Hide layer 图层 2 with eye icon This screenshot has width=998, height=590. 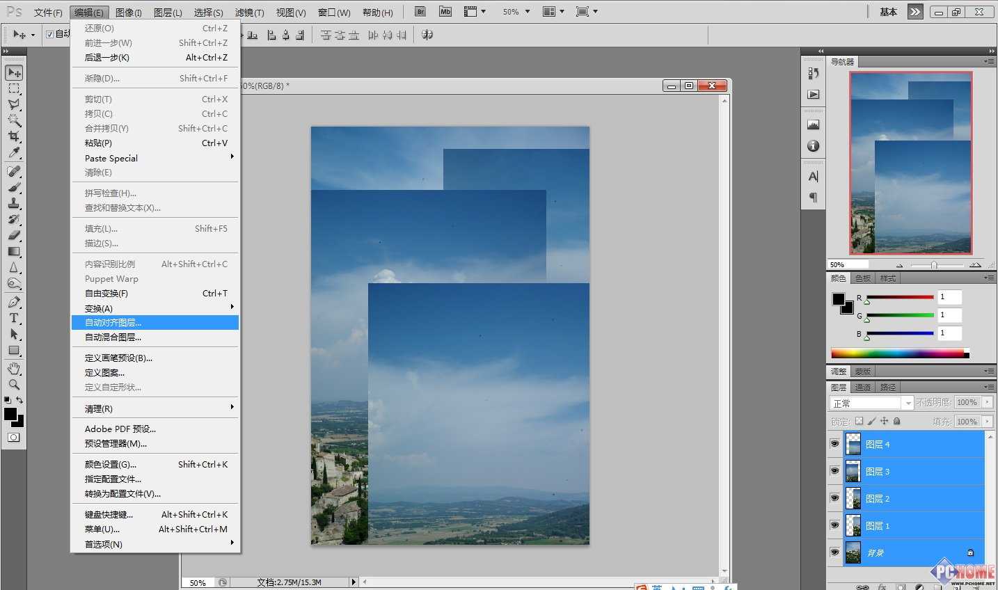tap(834, 498)
